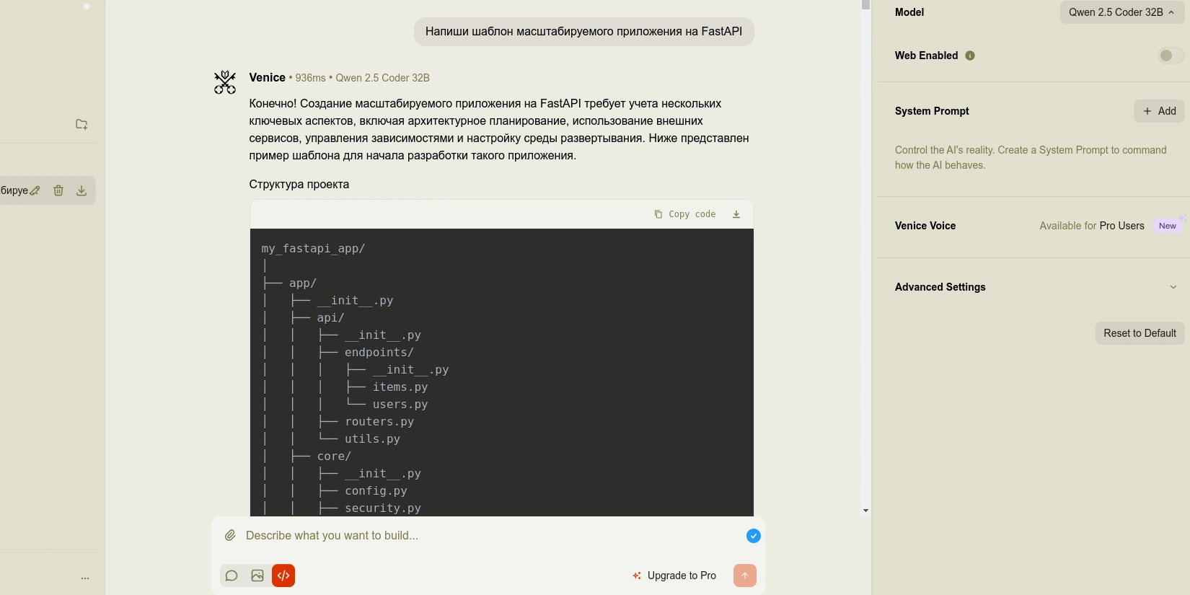Add a System Prompt
The image size is (1190, 595).
1159,111
